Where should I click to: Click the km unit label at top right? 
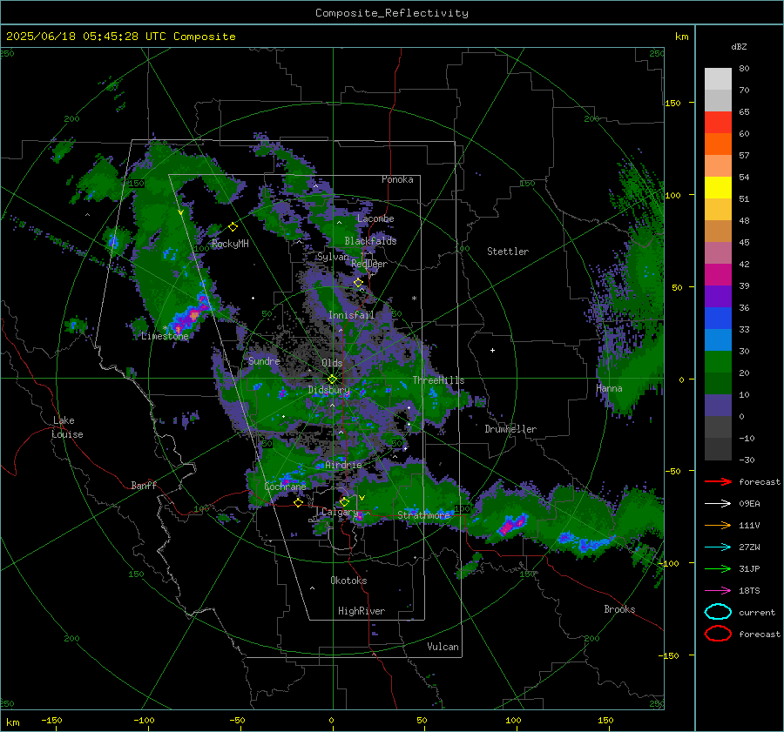pyautogui.click(x=681, y=37)
